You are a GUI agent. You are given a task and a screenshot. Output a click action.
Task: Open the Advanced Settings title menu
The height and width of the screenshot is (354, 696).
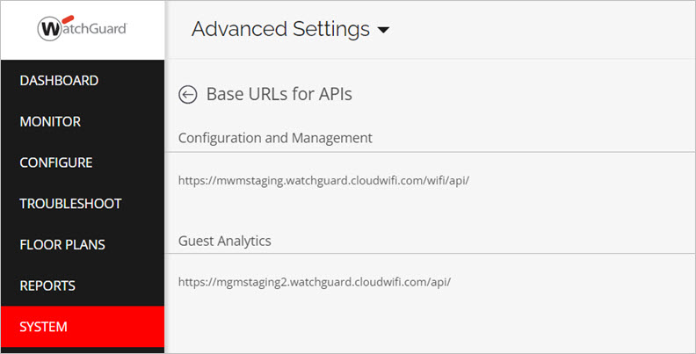click(x=280, y=29)
